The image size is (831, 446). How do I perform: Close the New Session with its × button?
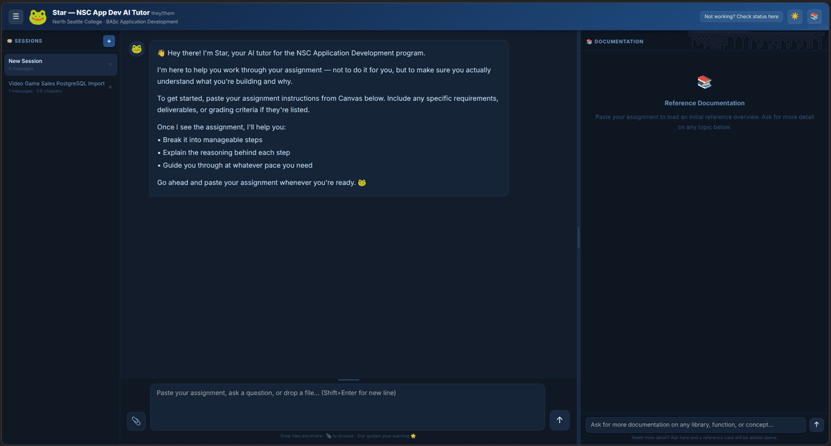[111, 64]
